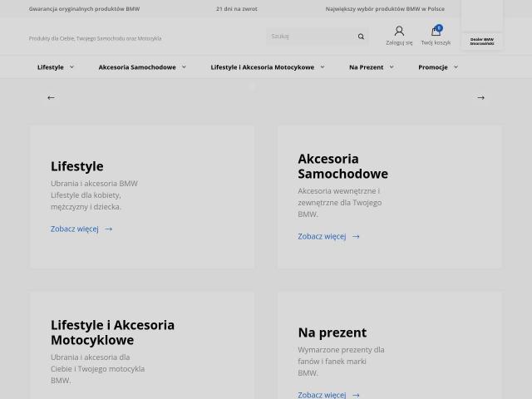
Task: Click the Lifestyle card heading
Action: coord(77,166)
